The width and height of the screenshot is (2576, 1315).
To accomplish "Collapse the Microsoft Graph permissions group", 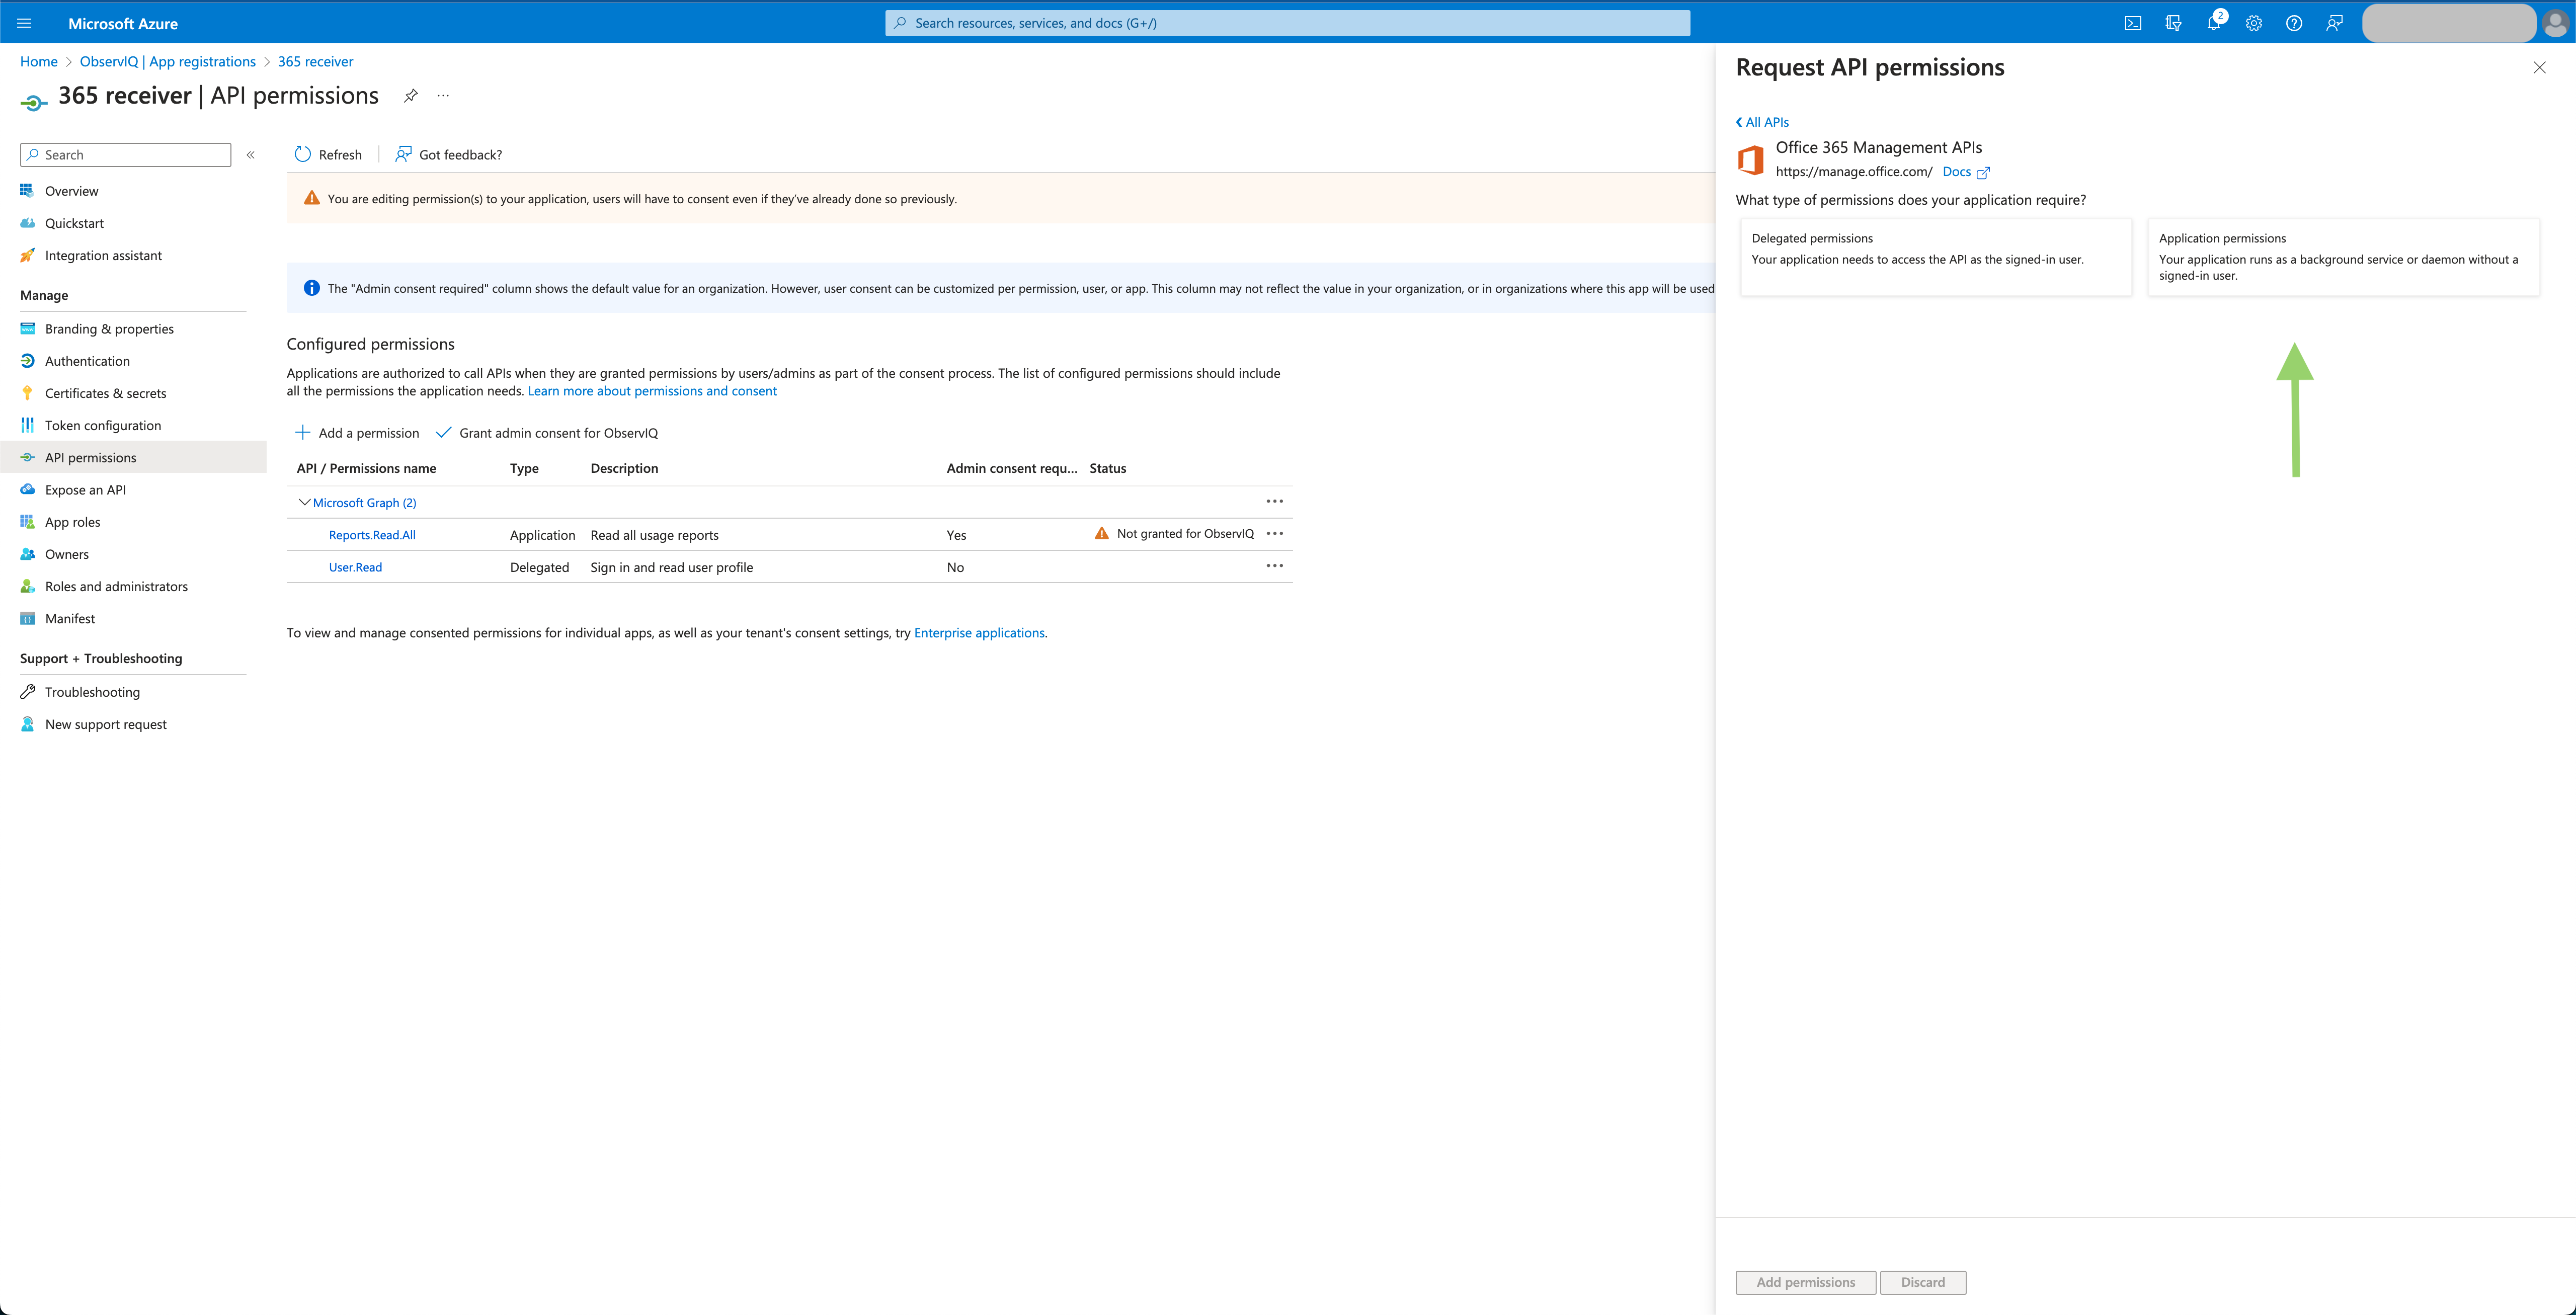I will point(304,502).
